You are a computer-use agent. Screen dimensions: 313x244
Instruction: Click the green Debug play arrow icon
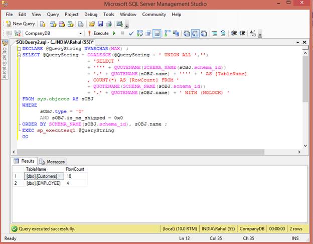tap(114, 33)
